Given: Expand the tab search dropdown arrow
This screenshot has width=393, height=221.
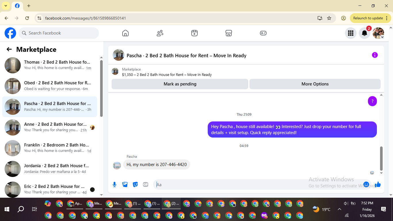Looking at the screenshot, I should coord(6,6).
